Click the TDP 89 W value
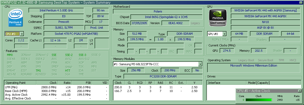The image size is (304, 105). pos(100,16)
